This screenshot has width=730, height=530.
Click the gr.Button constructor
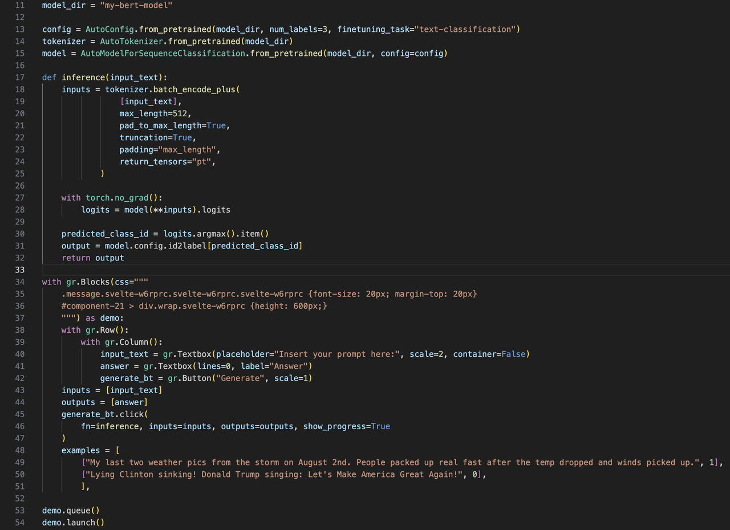point(189,378)
